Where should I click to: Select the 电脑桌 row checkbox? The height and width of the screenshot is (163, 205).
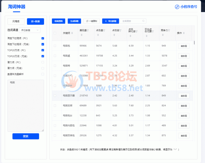click(x=55, y=56)
